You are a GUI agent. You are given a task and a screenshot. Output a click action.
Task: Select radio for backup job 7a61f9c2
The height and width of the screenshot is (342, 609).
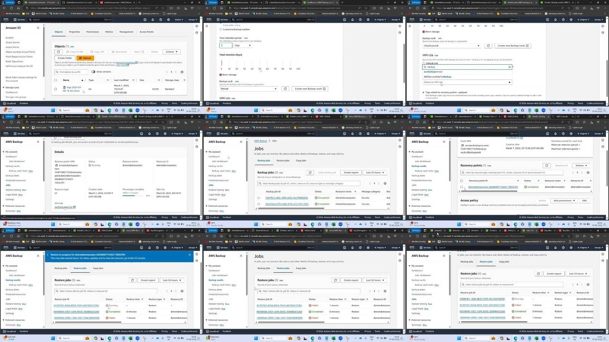(259, 198)
